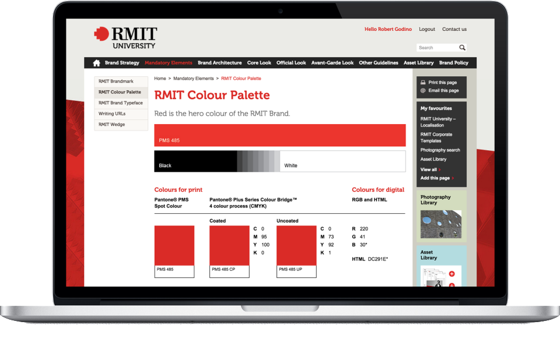
Task: Select the PMS 485 CP coated swatch
Action: point(229,245)
